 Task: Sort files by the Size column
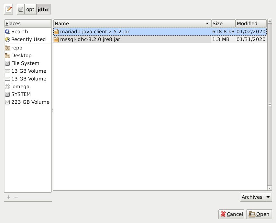[x=223, y=23]
